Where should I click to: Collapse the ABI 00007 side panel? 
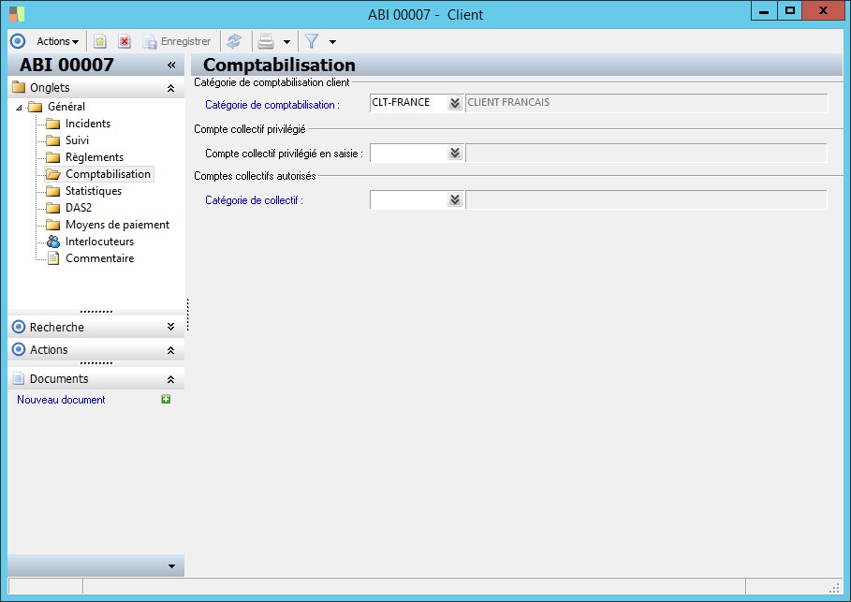click(171, 66)
